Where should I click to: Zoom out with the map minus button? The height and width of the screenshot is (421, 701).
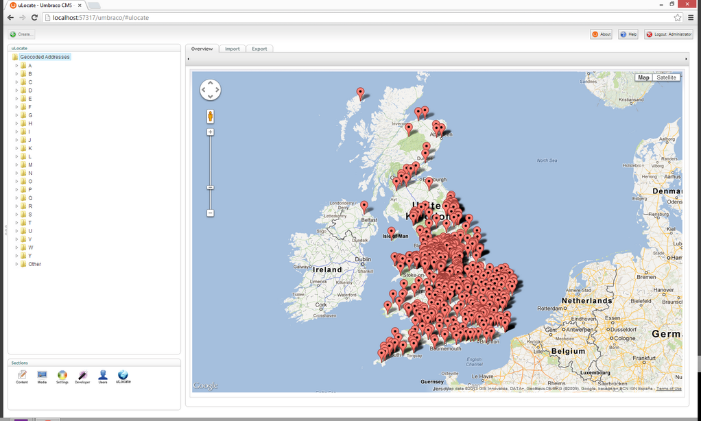(x=210, y=213)
